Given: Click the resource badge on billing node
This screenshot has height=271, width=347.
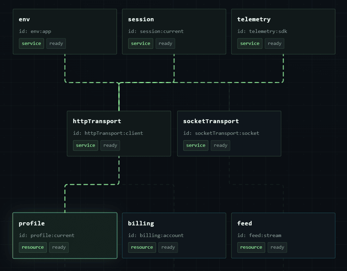Looking at the screenshot, I should (142, 247).
